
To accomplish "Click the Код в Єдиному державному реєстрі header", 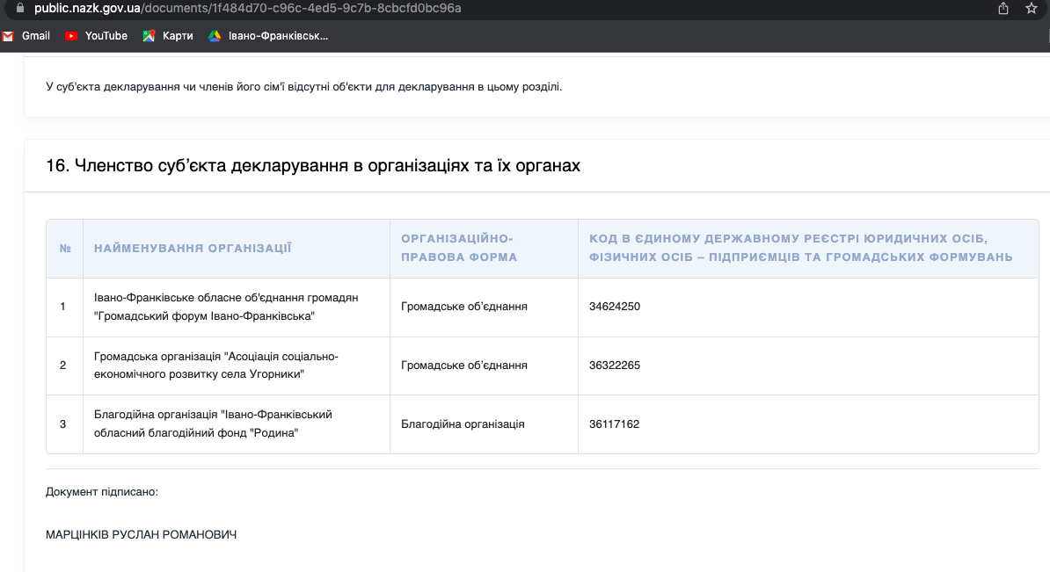I will pyautogui.click(x=800, y=248).
